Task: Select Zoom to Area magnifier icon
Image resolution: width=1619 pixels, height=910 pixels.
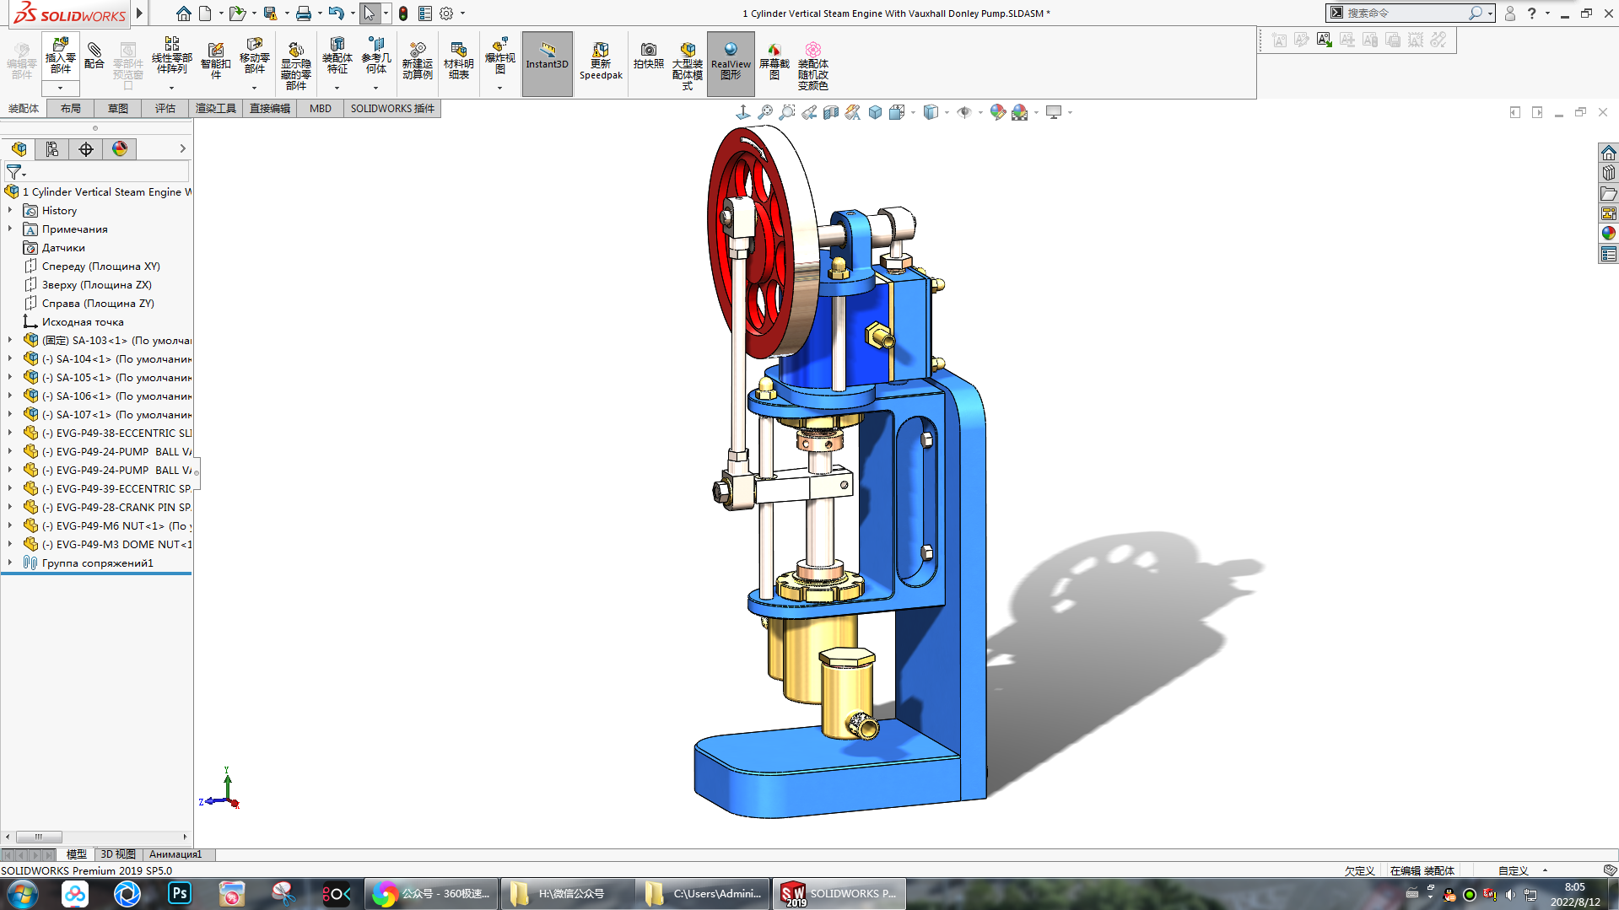Action: [x=787, y=112]
